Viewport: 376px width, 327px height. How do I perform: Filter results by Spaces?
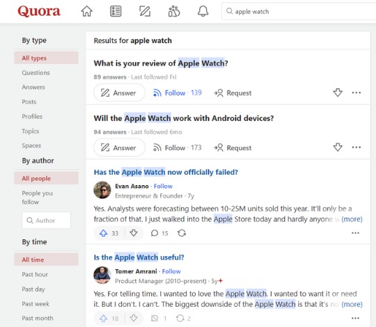tap(31, 145)
